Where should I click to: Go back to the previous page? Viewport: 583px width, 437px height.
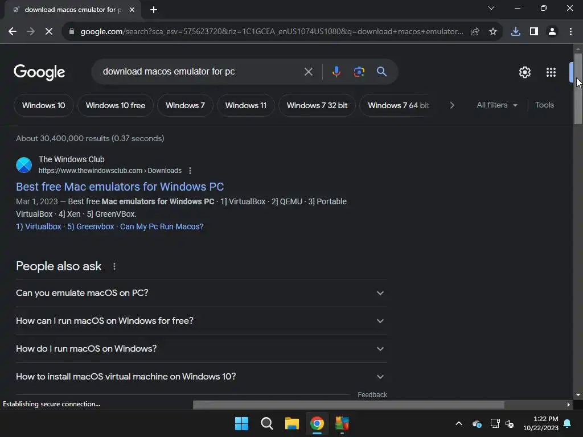[13, 32]
